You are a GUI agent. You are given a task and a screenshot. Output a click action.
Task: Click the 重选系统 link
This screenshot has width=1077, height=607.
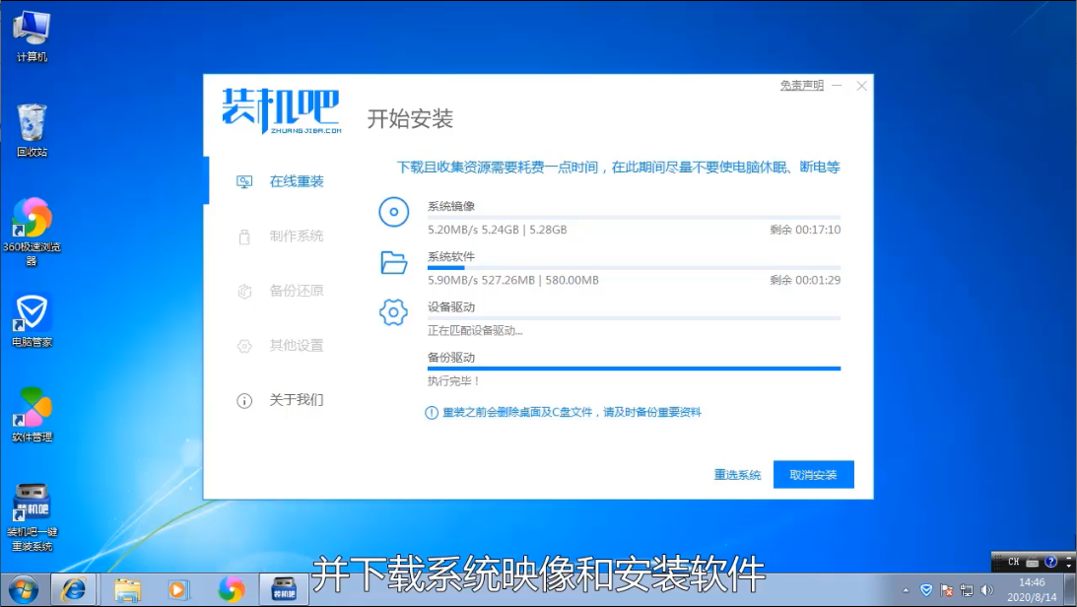[x=737, y=474]
